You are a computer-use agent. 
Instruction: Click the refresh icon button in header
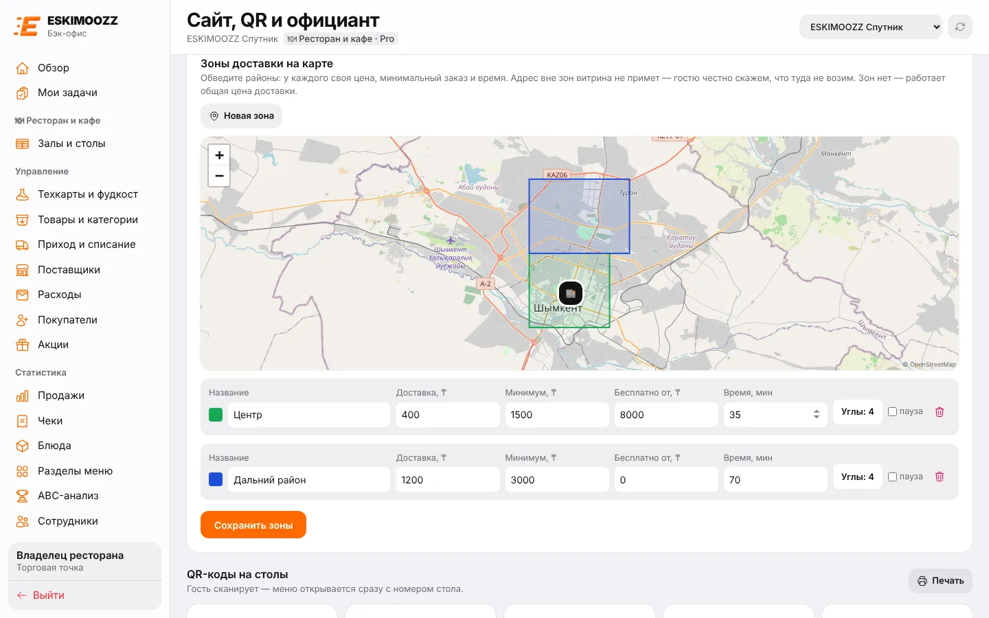tap(960, 27)
